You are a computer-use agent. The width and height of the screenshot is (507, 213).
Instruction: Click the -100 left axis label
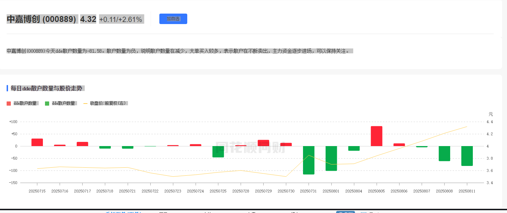13,170
